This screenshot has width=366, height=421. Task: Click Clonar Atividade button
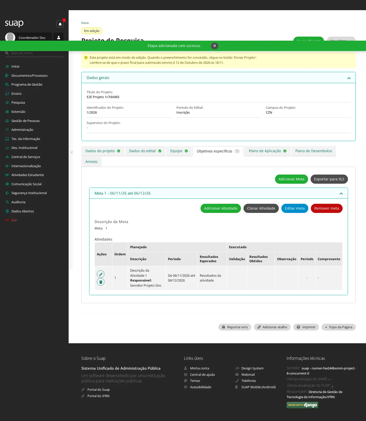click(261, 208)
